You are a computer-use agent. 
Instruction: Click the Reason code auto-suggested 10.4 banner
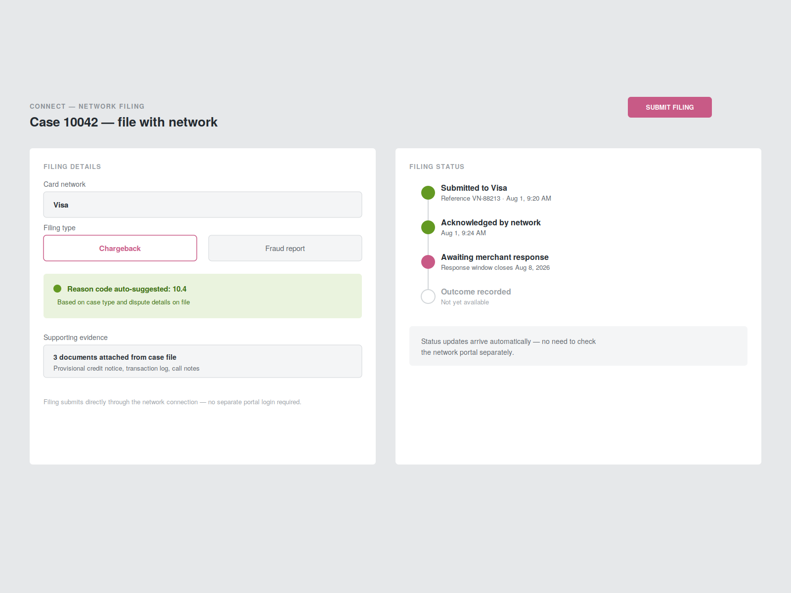point(203,296)
